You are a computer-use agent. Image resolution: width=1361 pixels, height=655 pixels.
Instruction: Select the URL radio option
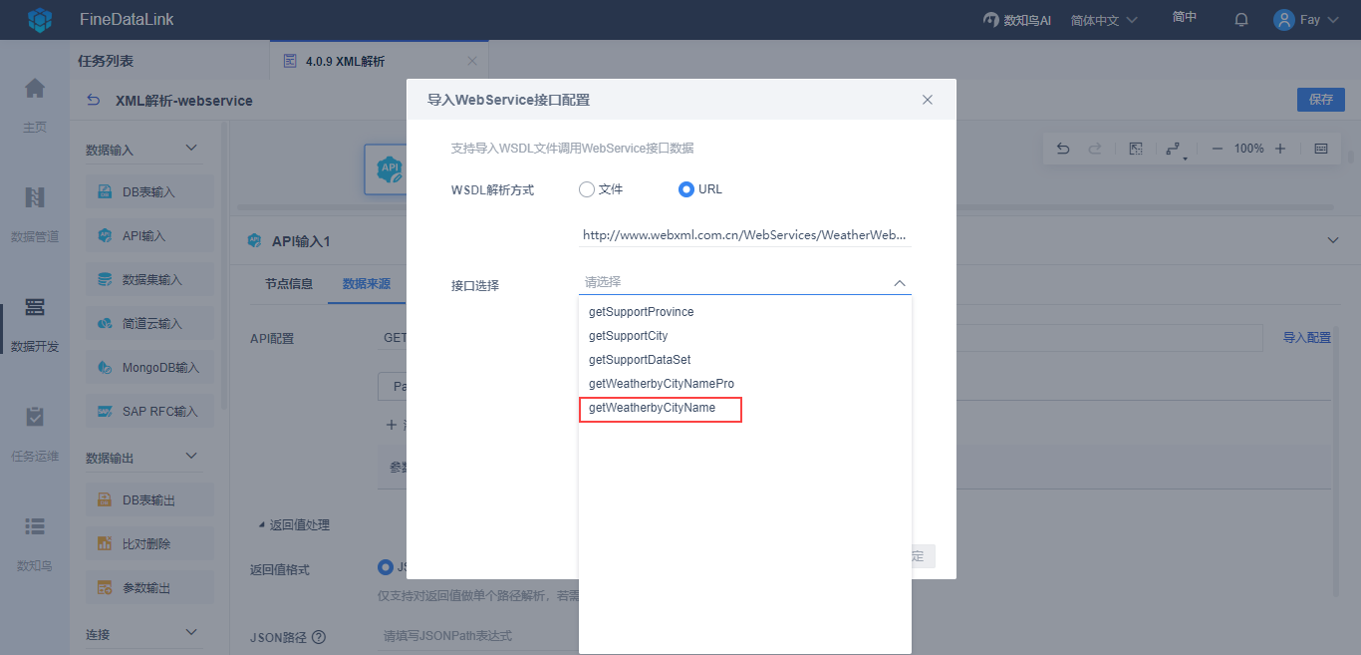click(x=685, y=189)
